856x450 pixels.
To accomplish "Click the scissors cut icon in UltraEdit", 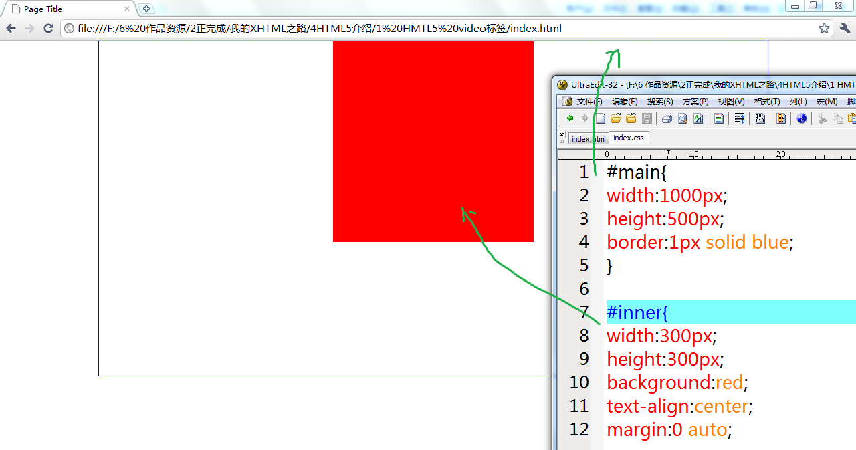I will pos(822,118).
